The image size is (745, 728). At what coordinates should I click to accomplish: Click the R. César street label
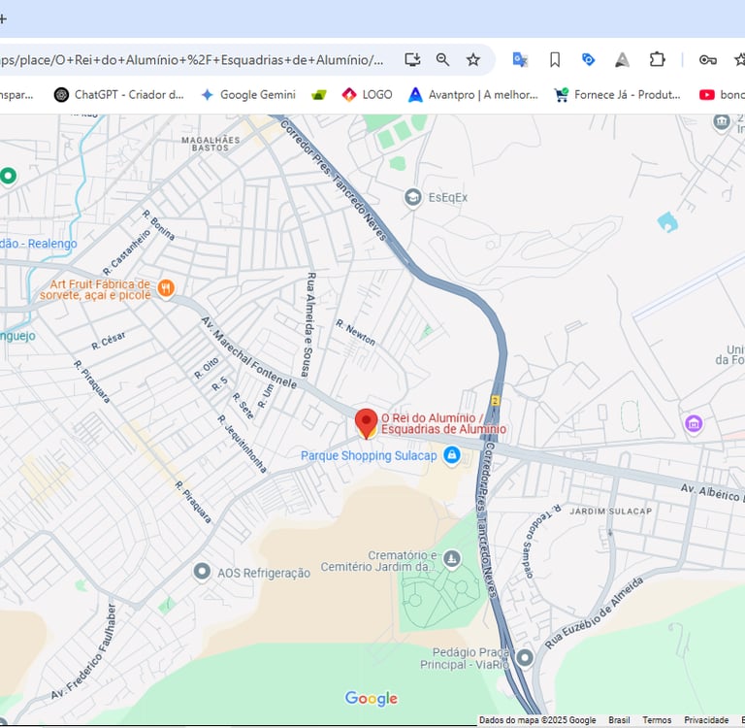[109, 341]
